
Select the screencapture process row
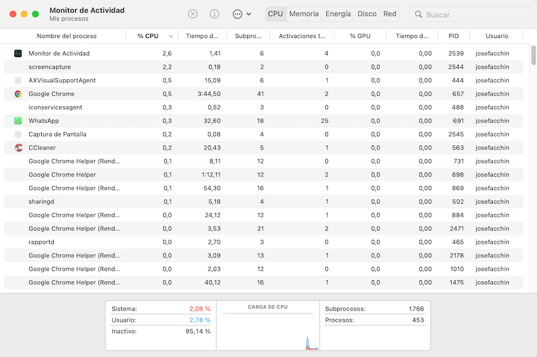pyautogui.click(x=263, y=67)
